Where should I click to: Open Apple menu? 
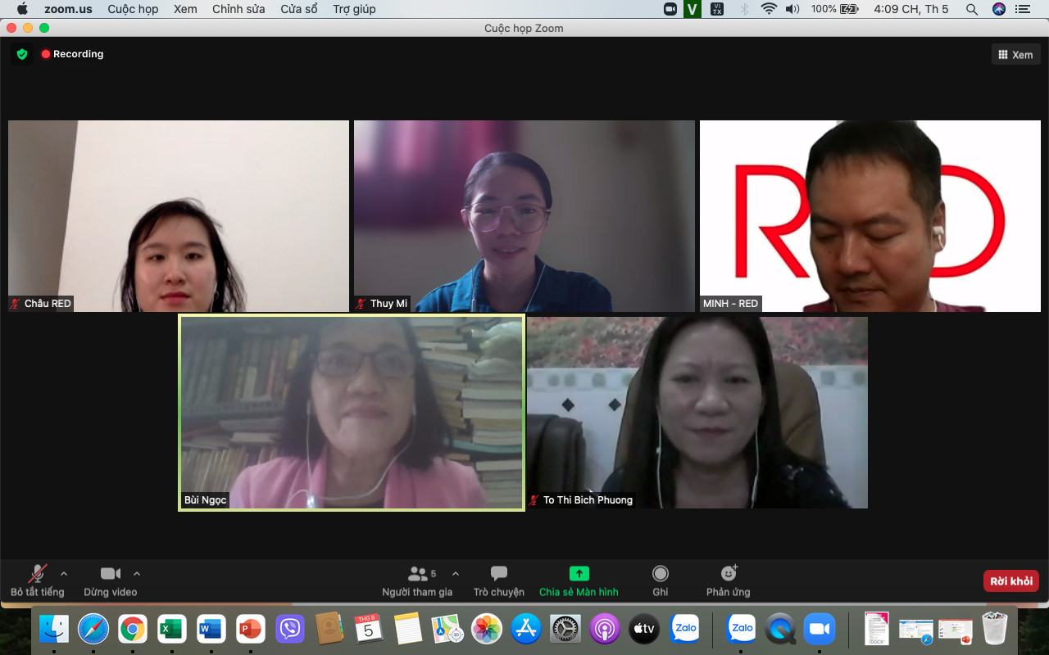tap(22, 9)
